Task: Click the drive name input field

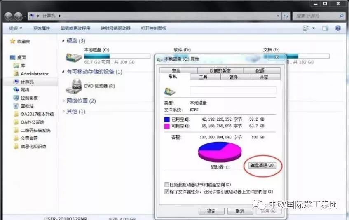Action: (233, 90)
